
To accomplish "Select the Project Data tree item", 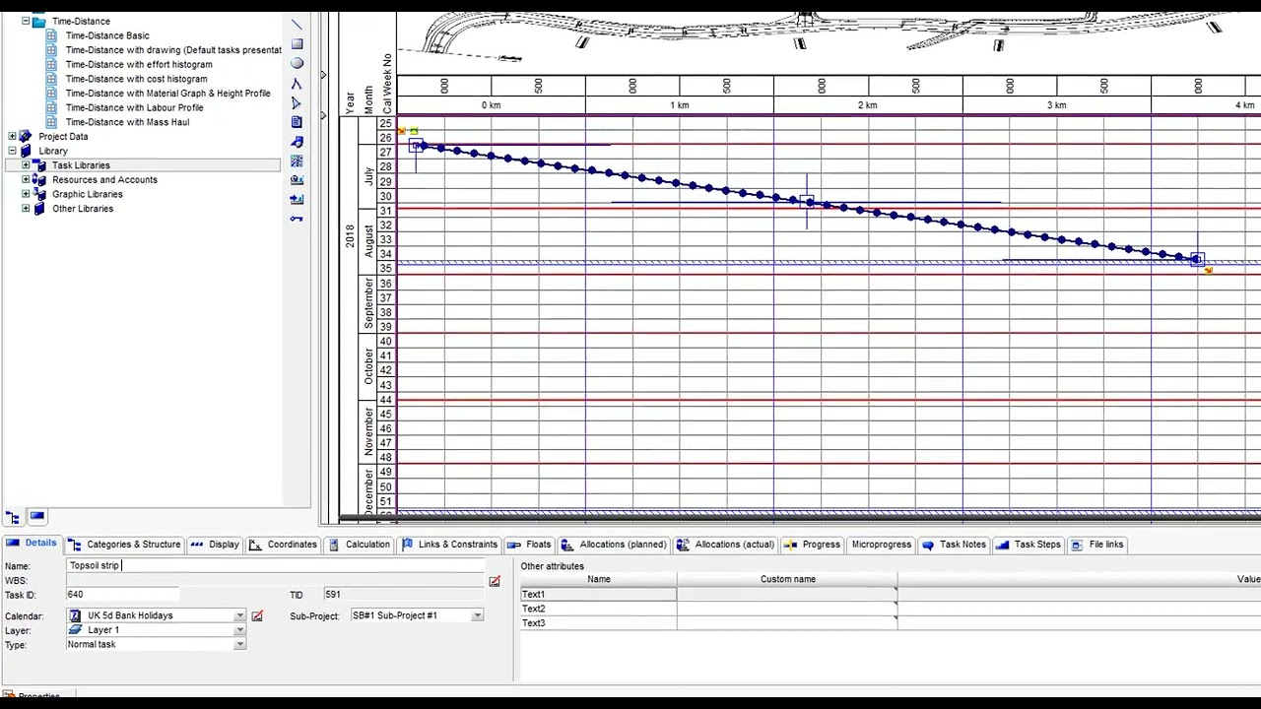I will pos(63,137).
